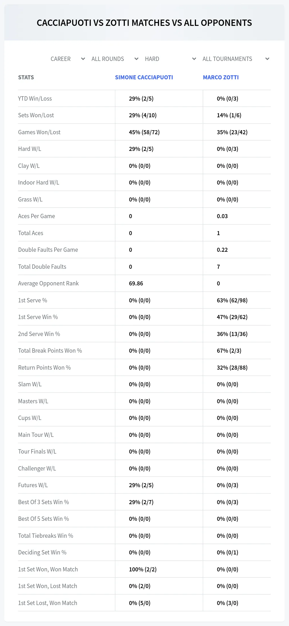
Task: Select the Total Break Points Won % label
Action: [50, 351]
